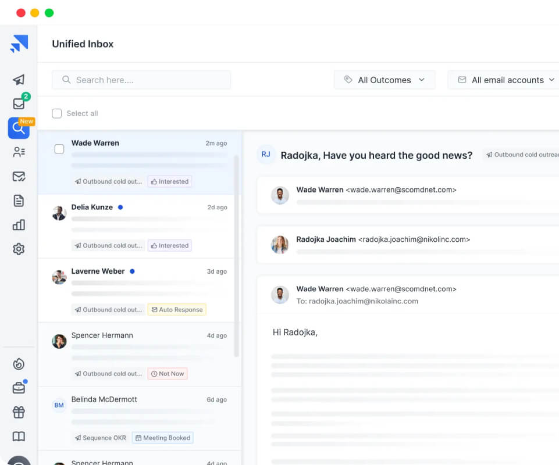Click the email subject Have you heard the good news

click(x=376, y=155)
